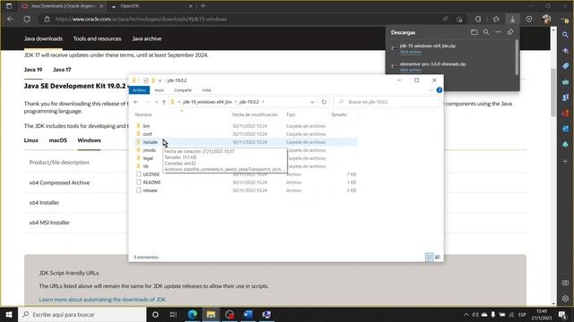
Task: Click Explorer help question mark icon
Action: [x=439, y=90]
